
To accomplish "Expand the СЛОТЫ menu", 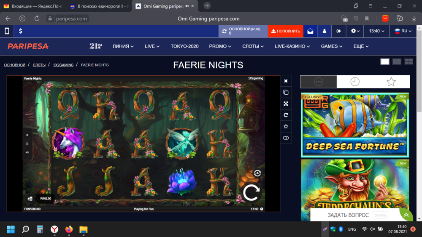I will (x=253, y=46).
